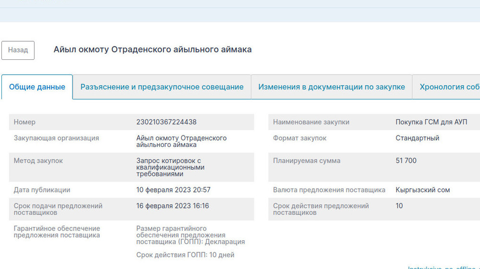Click the Закупающая организация value text

pos(181,141)
